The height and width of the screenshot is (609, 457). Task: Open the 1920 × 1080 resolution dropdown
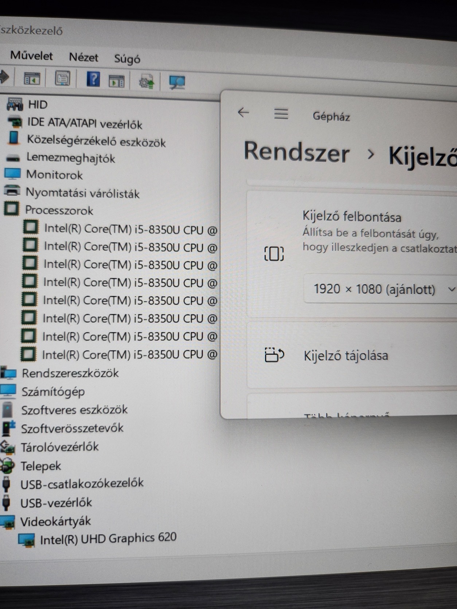click(x=380, y=290)
